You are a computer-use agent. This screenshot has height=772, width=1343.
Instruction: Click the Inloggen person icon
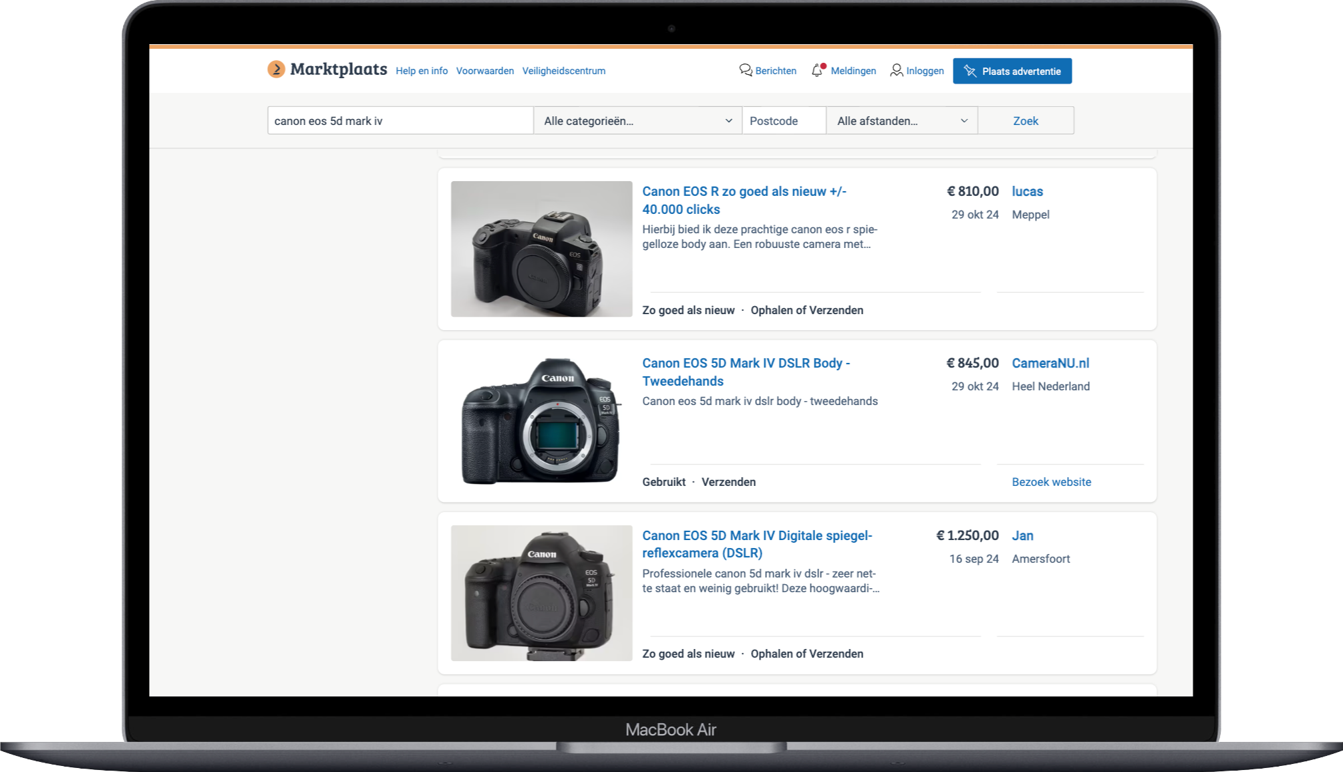(x=897, y=70)
